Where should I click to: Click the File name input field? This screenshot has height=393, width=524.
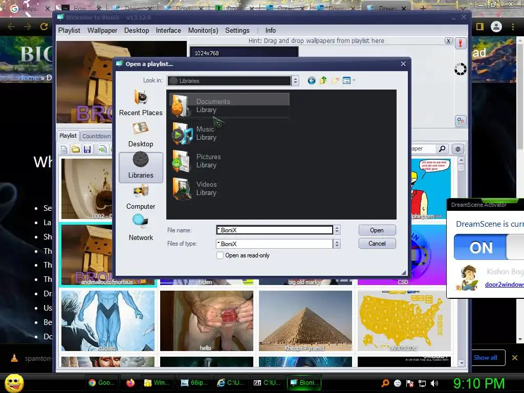pyautogui.click(x=274, y=230)
